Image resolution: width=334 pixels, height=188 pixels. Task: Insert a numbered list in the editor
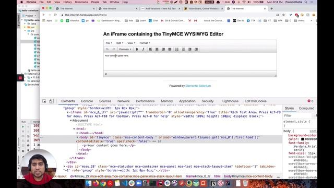183,49
